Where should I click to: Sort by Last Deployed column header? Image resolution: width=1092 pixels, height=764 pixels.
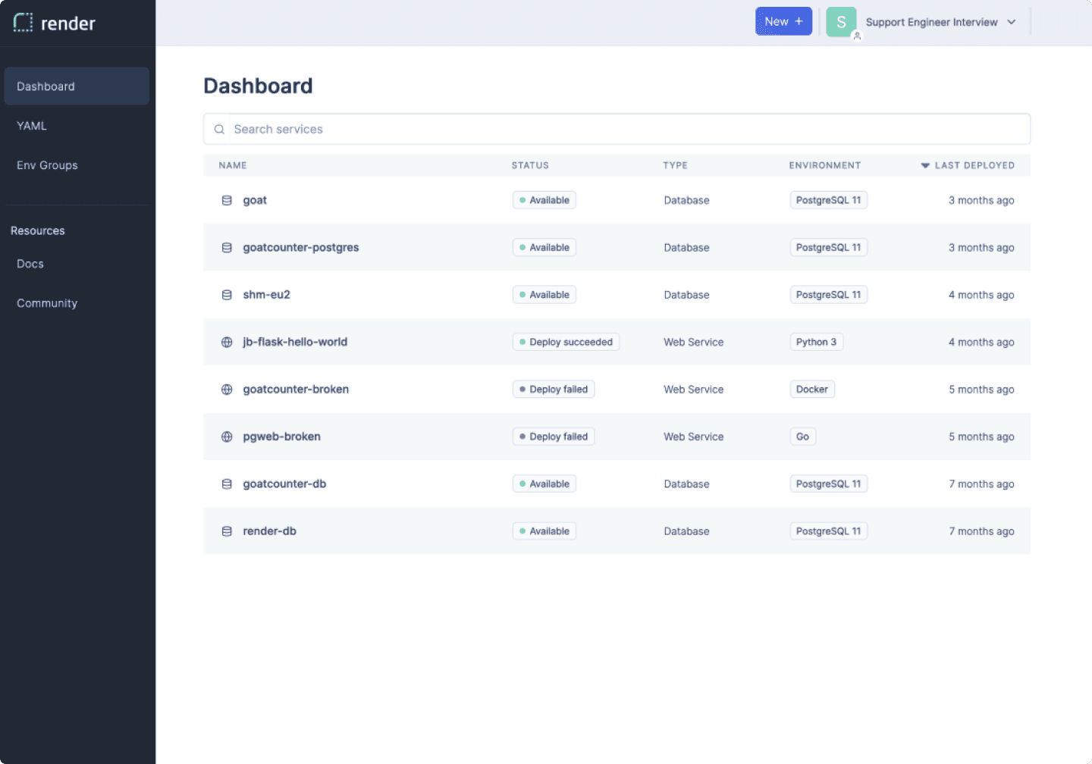[x=974, y=165]
